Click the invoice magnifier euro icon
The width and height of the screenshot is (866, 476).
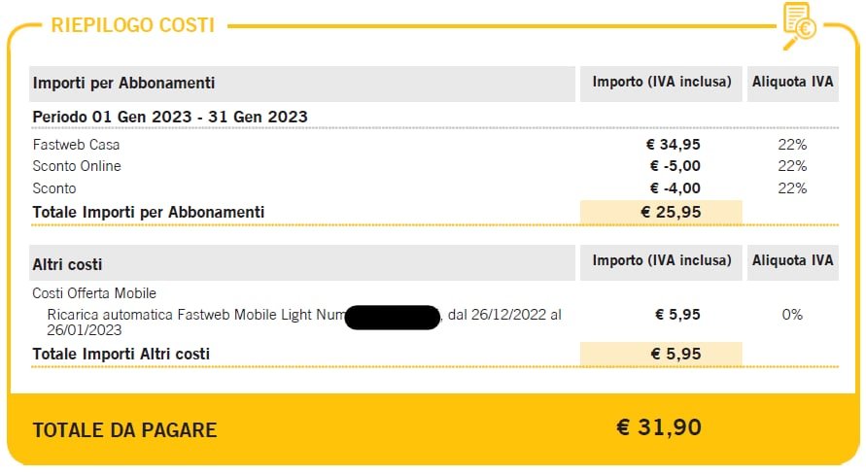coord(800,25)
